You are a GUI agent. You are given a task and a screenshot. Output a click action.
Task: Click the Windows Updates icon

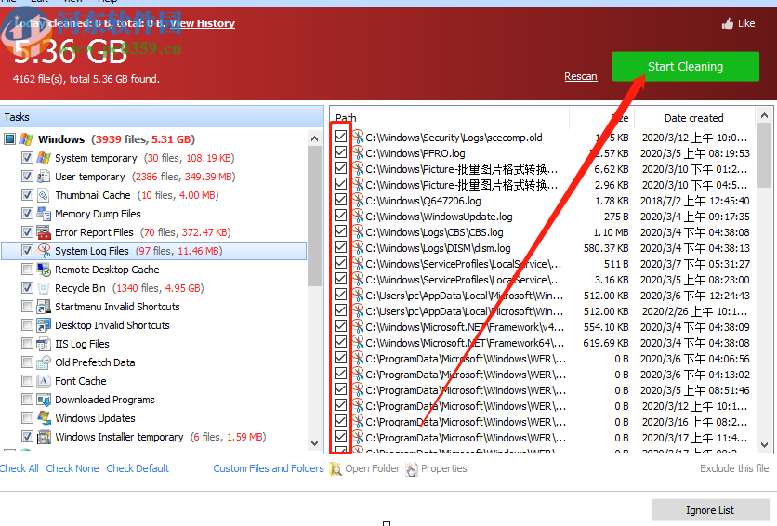point(44,418)
